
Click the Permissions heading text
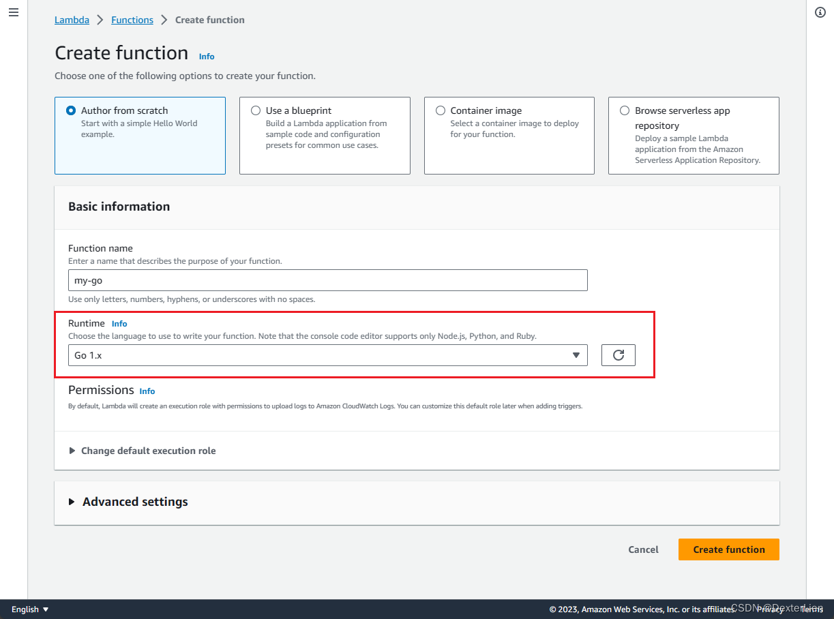coord(101,390)
